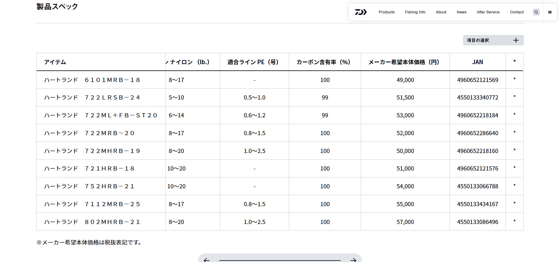This screenshot has width=559, height=262.
Task: Click PE line value 0.6〜1.2
Action: 254,115
